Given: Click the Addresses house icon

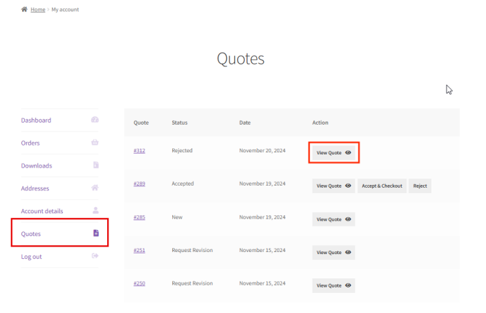Looking at the screenshot, I should (95, 188).
